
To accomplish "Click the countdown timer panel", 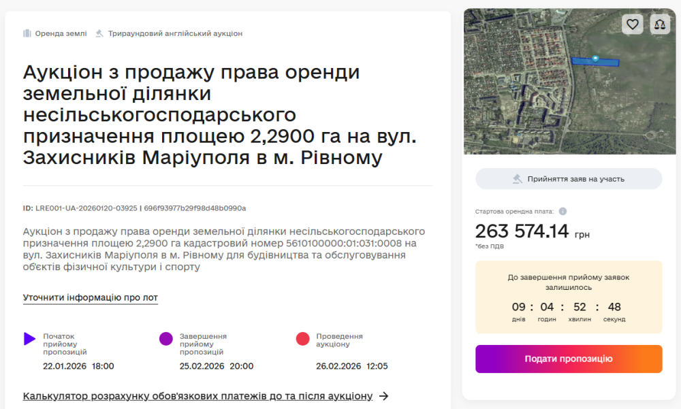I will [569, 297].
